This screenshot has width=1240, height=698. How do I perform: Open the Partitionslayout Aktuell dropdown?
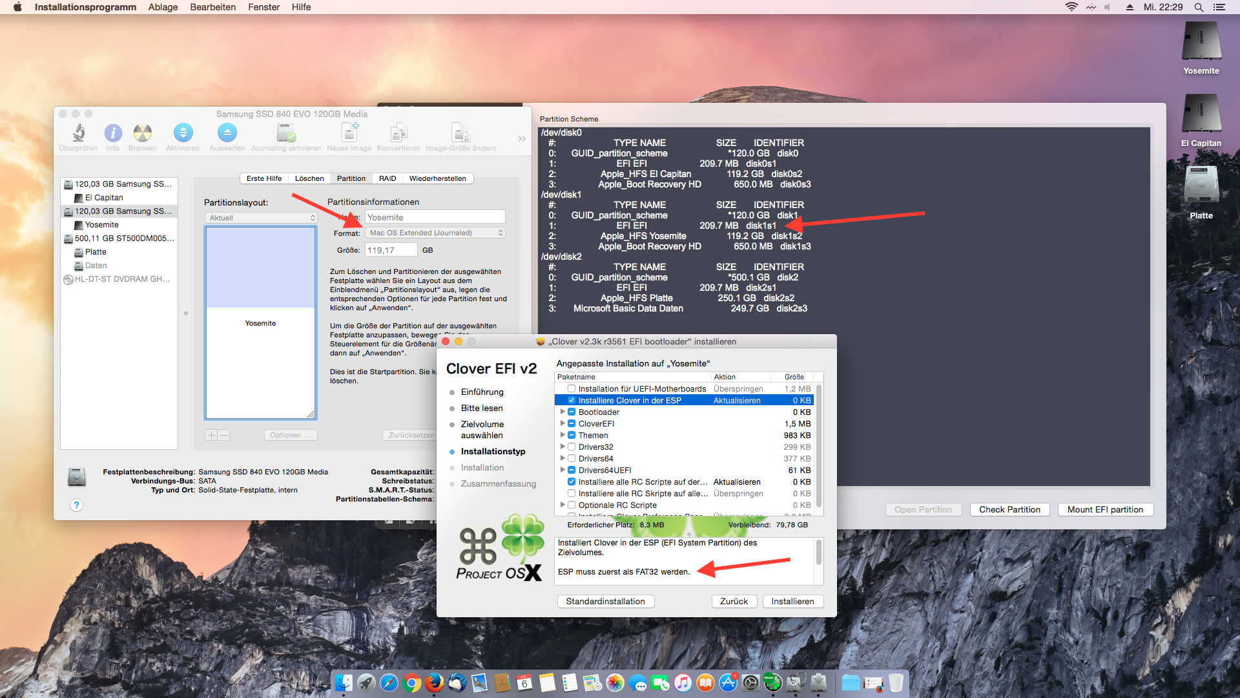pos(261,218)
